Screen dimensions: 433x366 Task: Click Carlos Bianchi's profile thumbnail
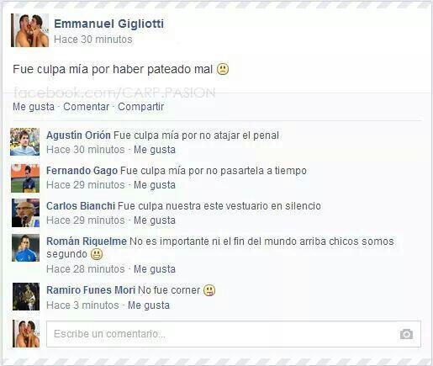point(25,213)
